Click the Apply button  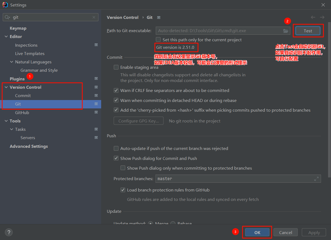tap(314, 232)
